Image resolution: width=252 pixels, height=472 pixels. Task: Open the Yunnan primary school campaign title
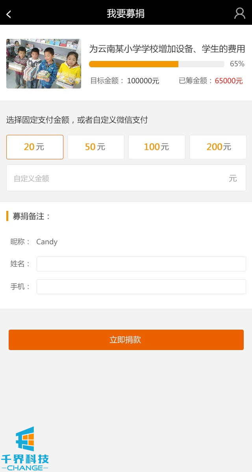tap(167, 49)
